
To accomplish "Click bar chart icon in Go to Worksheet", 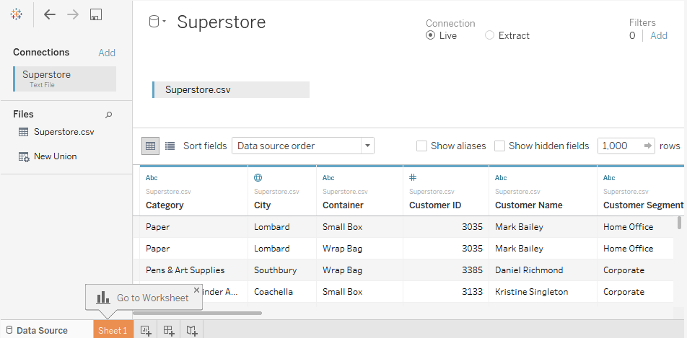I will point(103,298).
